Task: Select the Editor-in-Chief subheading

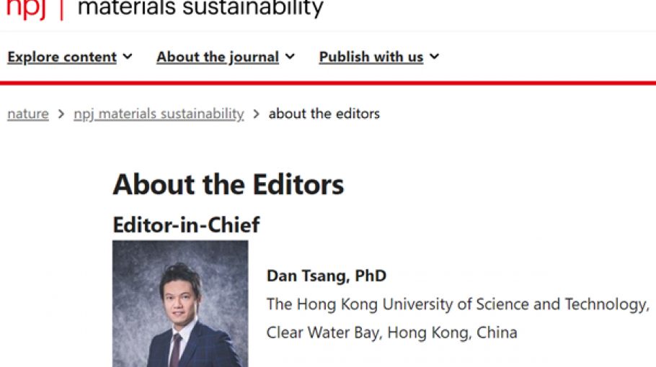Action: pyautogui.click(x=186, y=225)
